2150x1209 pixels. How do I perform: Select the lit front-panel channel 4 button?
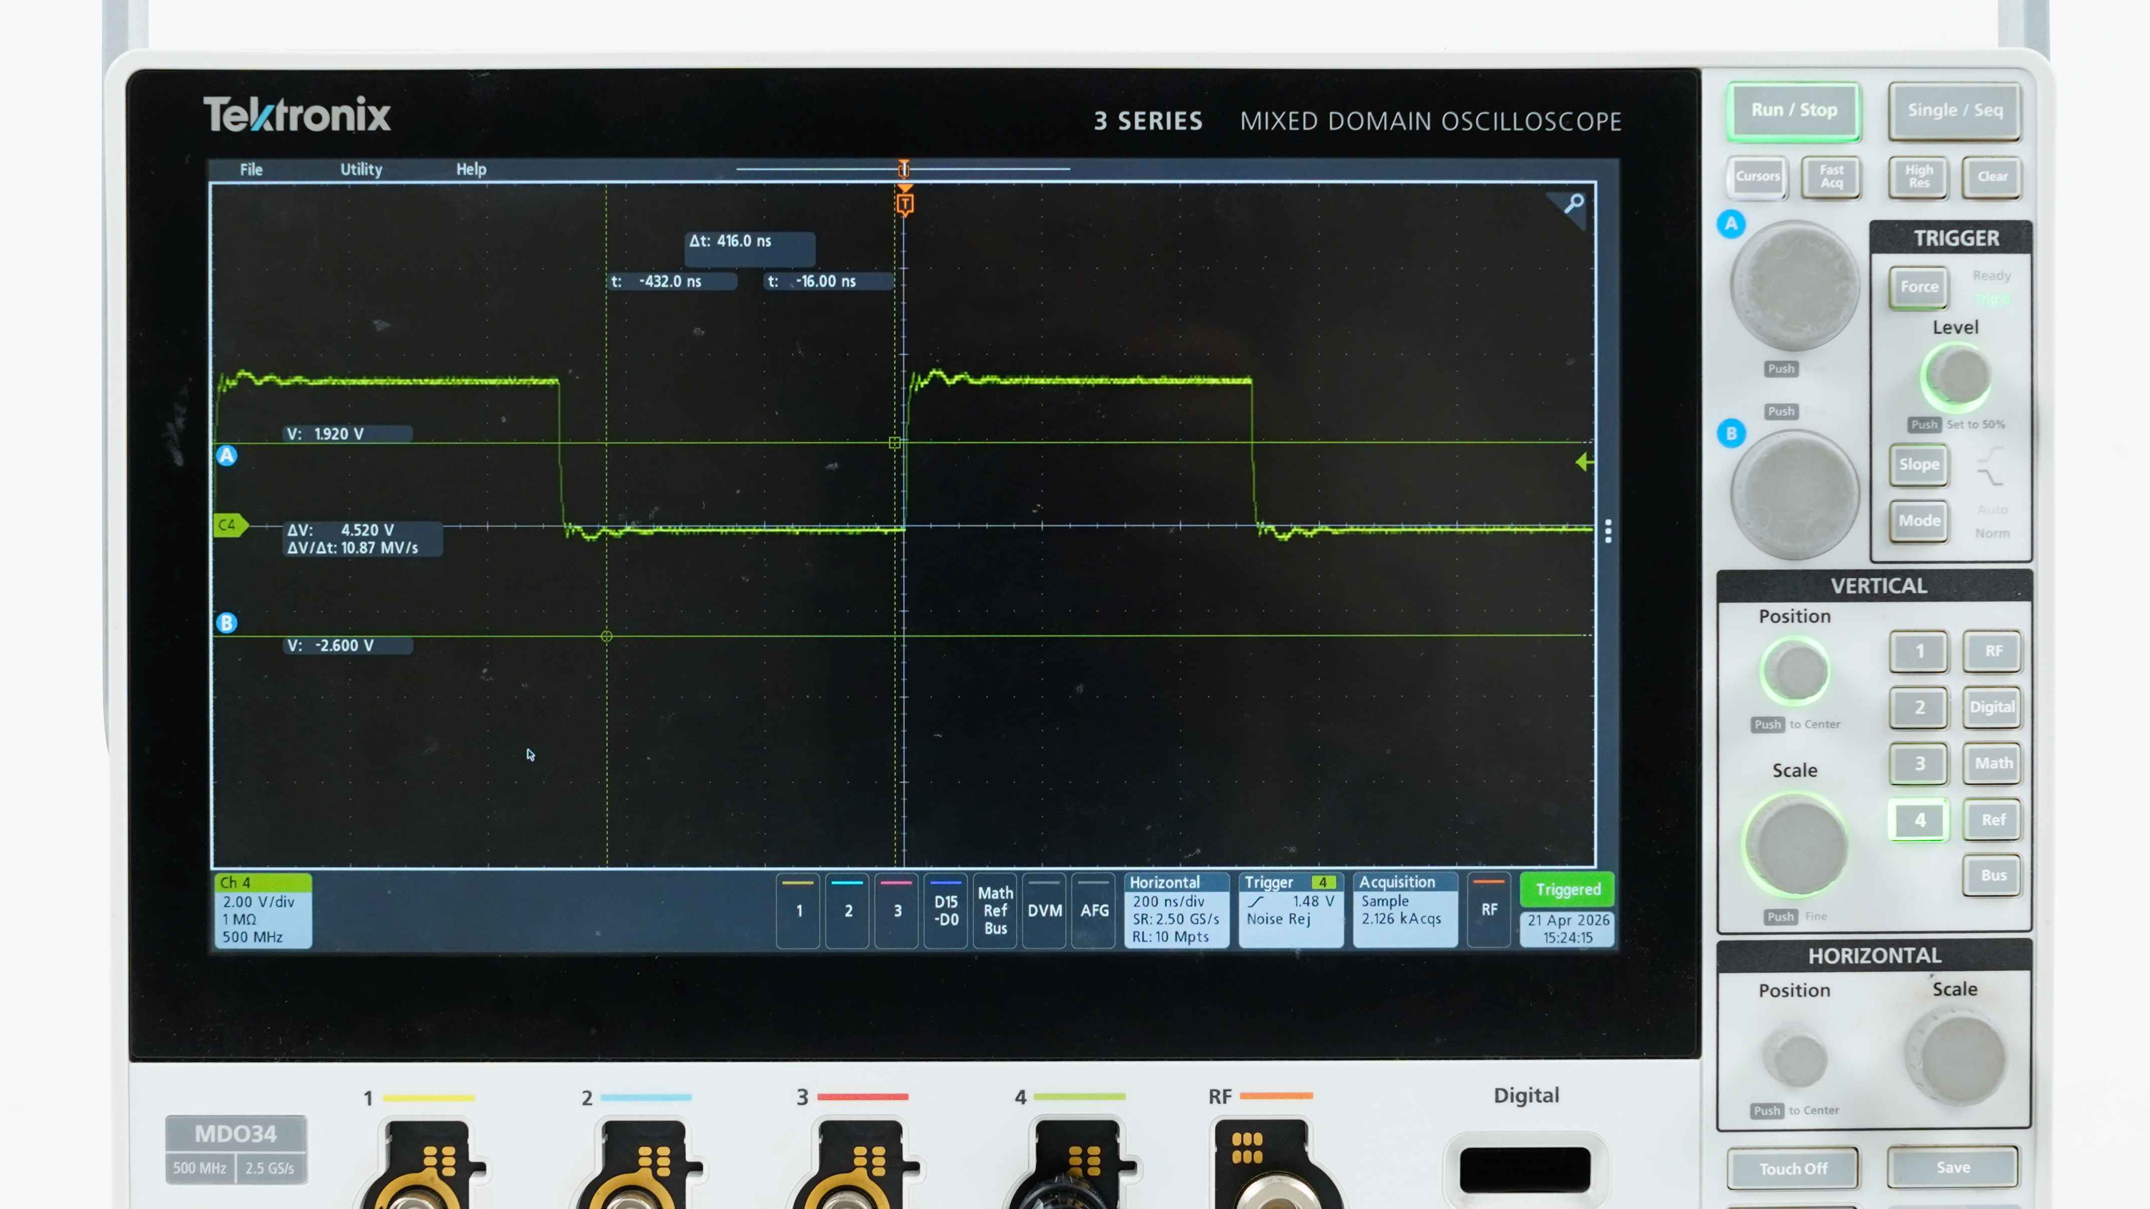click(x=1919, y=820)
